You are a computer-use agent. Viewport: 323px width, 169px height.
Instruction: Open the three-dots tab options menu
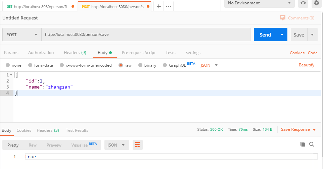tap(168, 6)
